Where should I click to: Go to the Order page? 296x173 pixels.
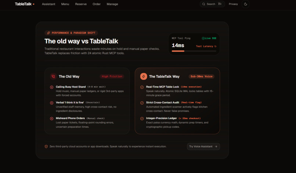(x=97, y=4)
